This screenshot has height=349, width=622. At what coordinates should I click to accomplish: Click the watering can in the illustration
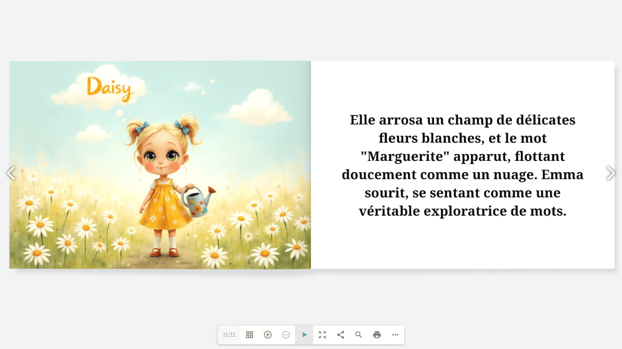point(197,201)
